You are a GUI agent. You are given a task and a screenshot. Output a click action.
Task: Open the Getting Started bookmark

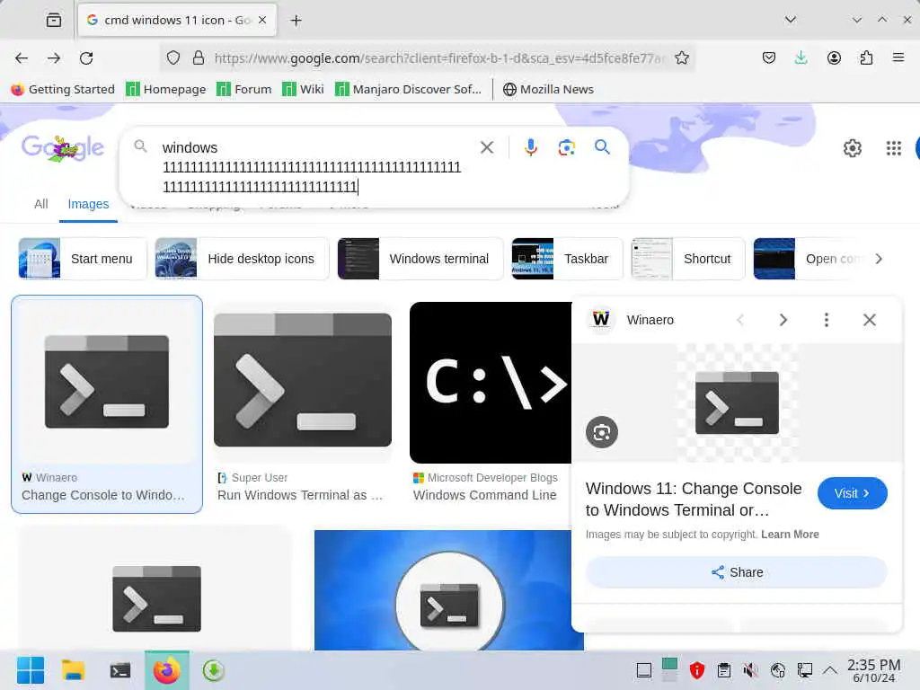(x=64, y=89)
